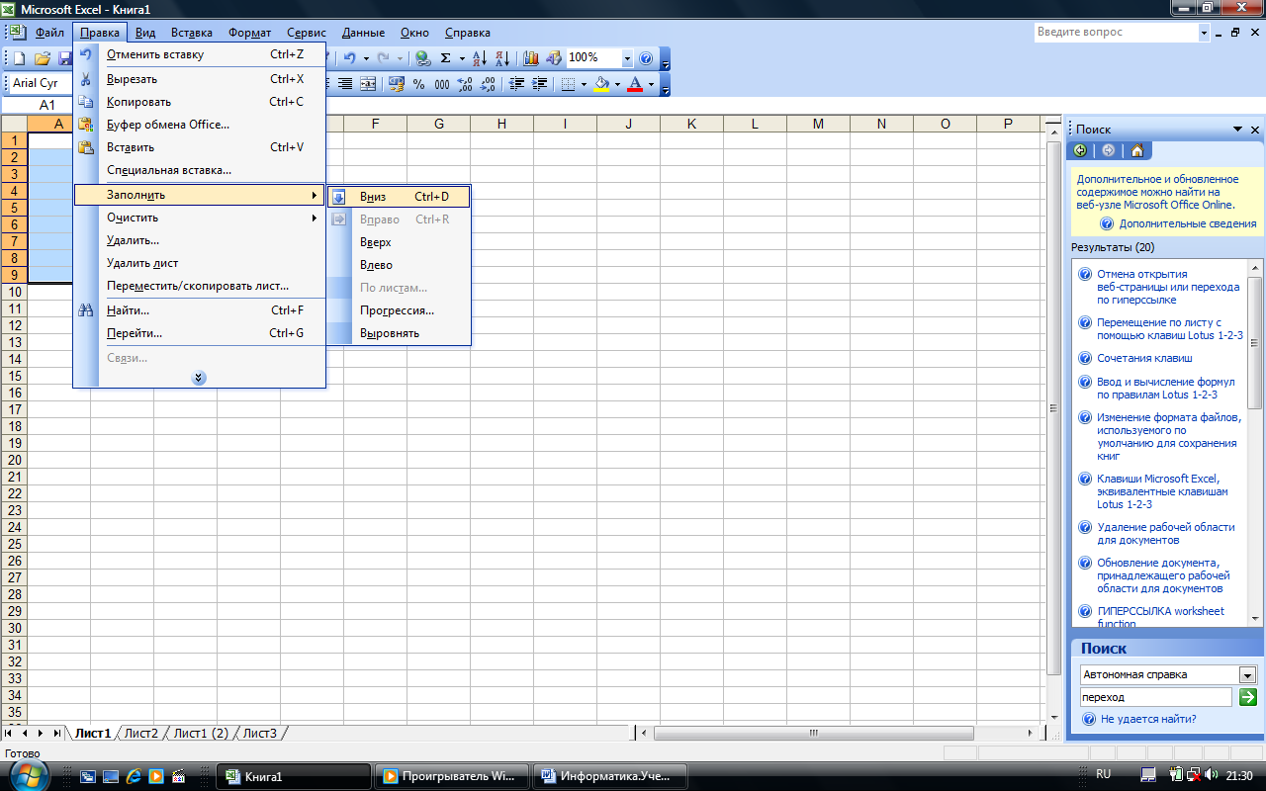Apply right alignment with the align-right icon
This screenshot has width=1266, height=791.
(x=345, y=84)
